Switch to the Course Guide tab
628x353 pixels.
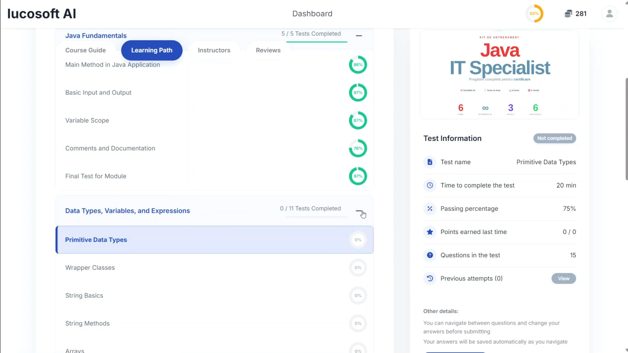tap(86, 50)
